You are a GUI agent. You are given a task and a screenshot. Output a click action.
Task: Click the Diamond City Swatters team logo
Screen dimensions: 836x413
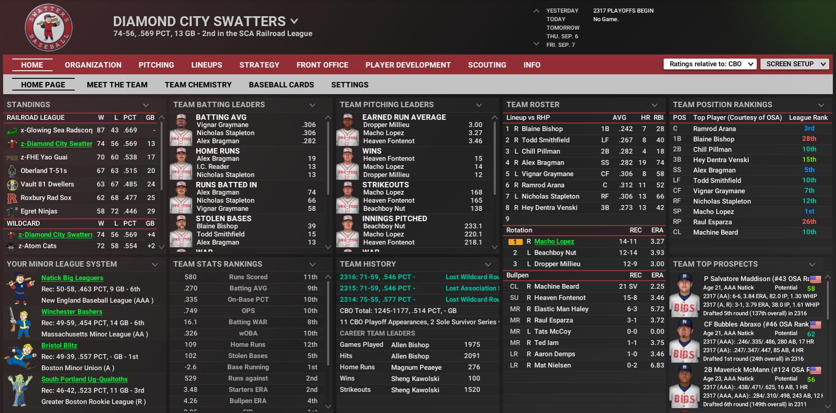(x=48, y=28)
